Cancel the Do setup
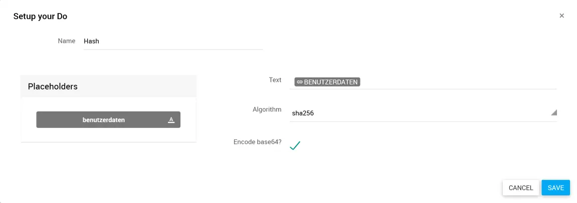Viewport: 577px width, 203px height. click(520, 188)
